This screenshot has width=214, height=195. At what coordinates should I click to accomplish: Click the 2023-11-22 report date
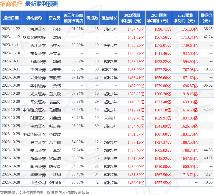click(x=11, y=29)
